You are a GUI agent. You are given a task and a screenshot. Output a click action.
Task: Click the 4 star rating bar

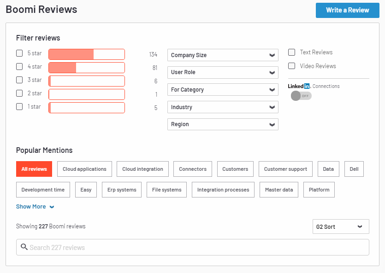coord(87,68)
